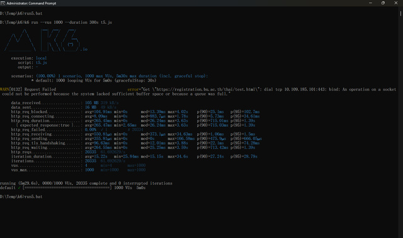Image resolution: width=403 pixels, height=238 pixels.
Task: Click 'p(95)=28.79s' in iteration_duration row
Action: [x=244, y=156]
